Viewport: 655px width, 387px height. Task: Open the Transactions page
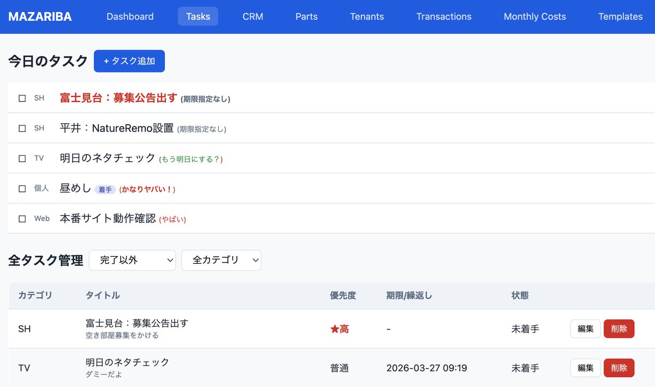pos(444,16)
